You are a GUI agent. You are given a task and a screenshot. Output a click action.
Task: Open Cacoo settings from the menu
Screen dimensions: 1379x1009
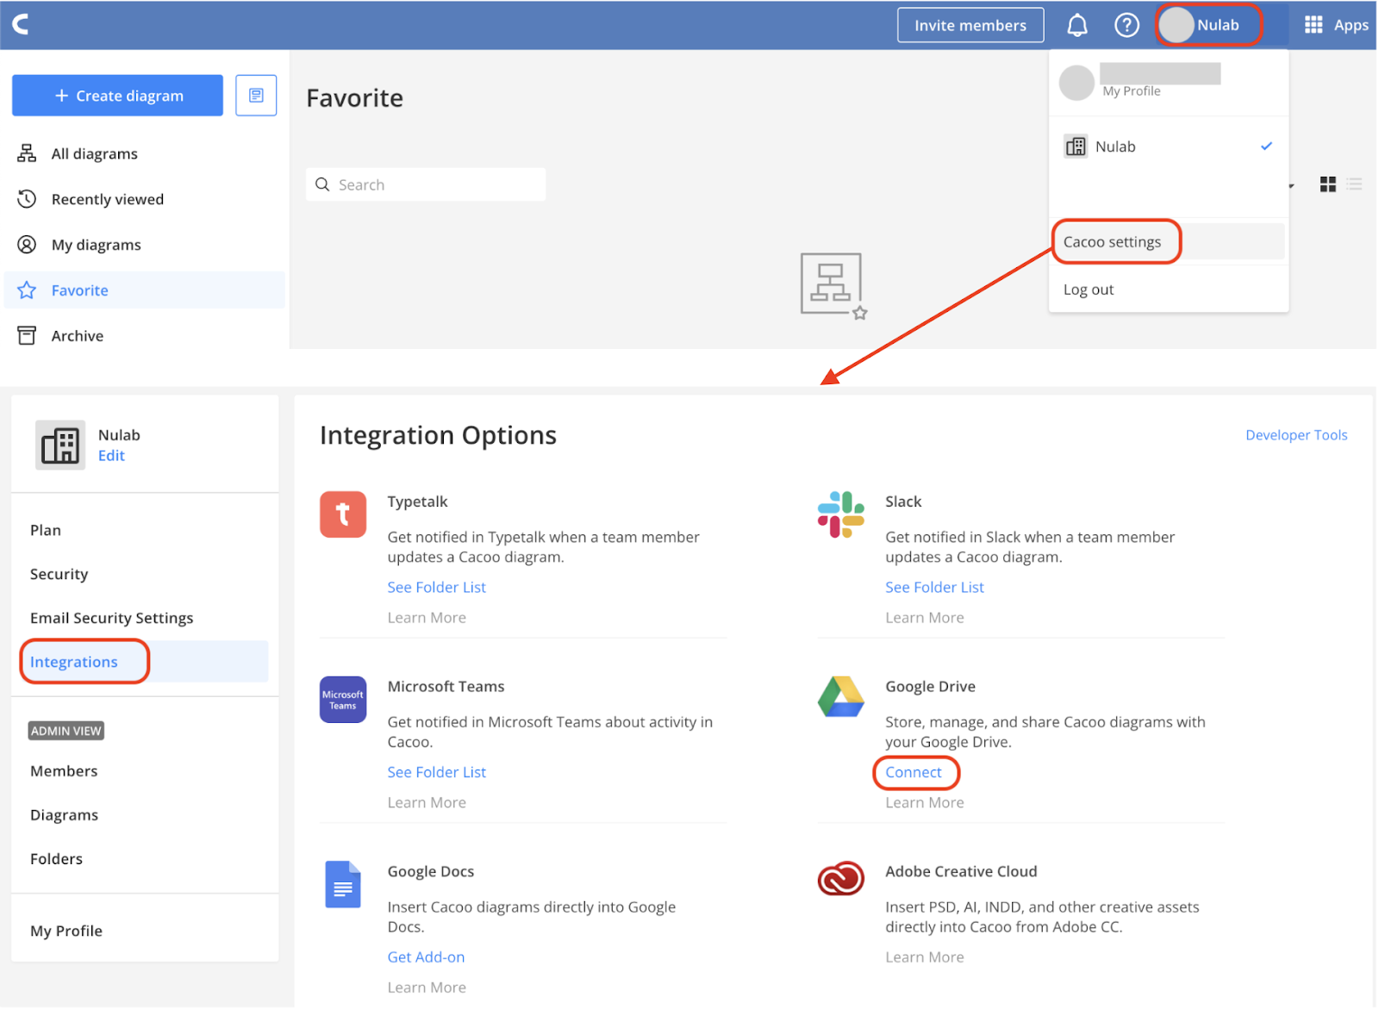[1169, 242]
